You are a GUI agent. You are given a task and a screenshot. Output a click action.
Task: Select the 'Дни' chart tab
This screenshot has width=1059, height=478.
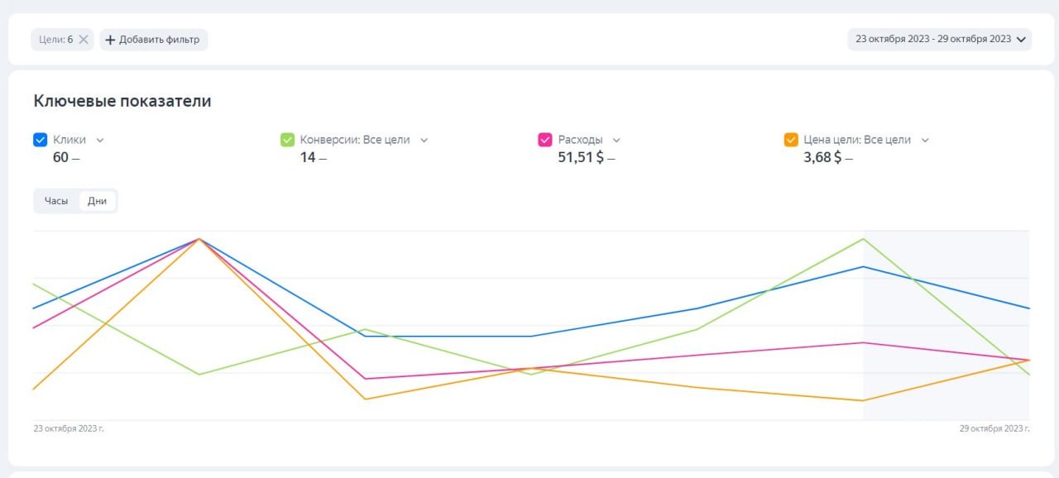(98, 201)
